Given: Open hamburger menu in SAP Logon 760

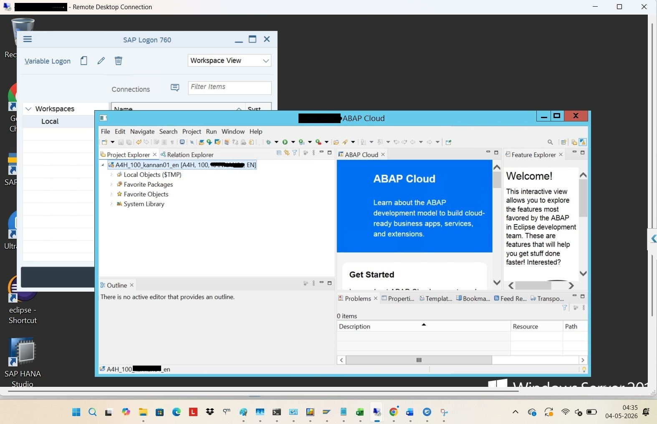Looking at the screenshot, I should pyautogui.click(x=28, y=39).
